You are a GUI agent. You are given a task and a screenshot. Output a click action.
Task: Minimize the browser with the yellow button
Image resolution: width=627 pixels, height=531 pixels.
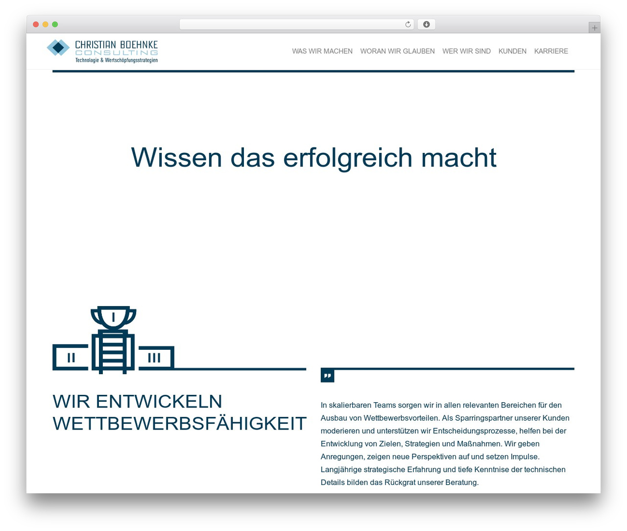click(x=46, y=24)
